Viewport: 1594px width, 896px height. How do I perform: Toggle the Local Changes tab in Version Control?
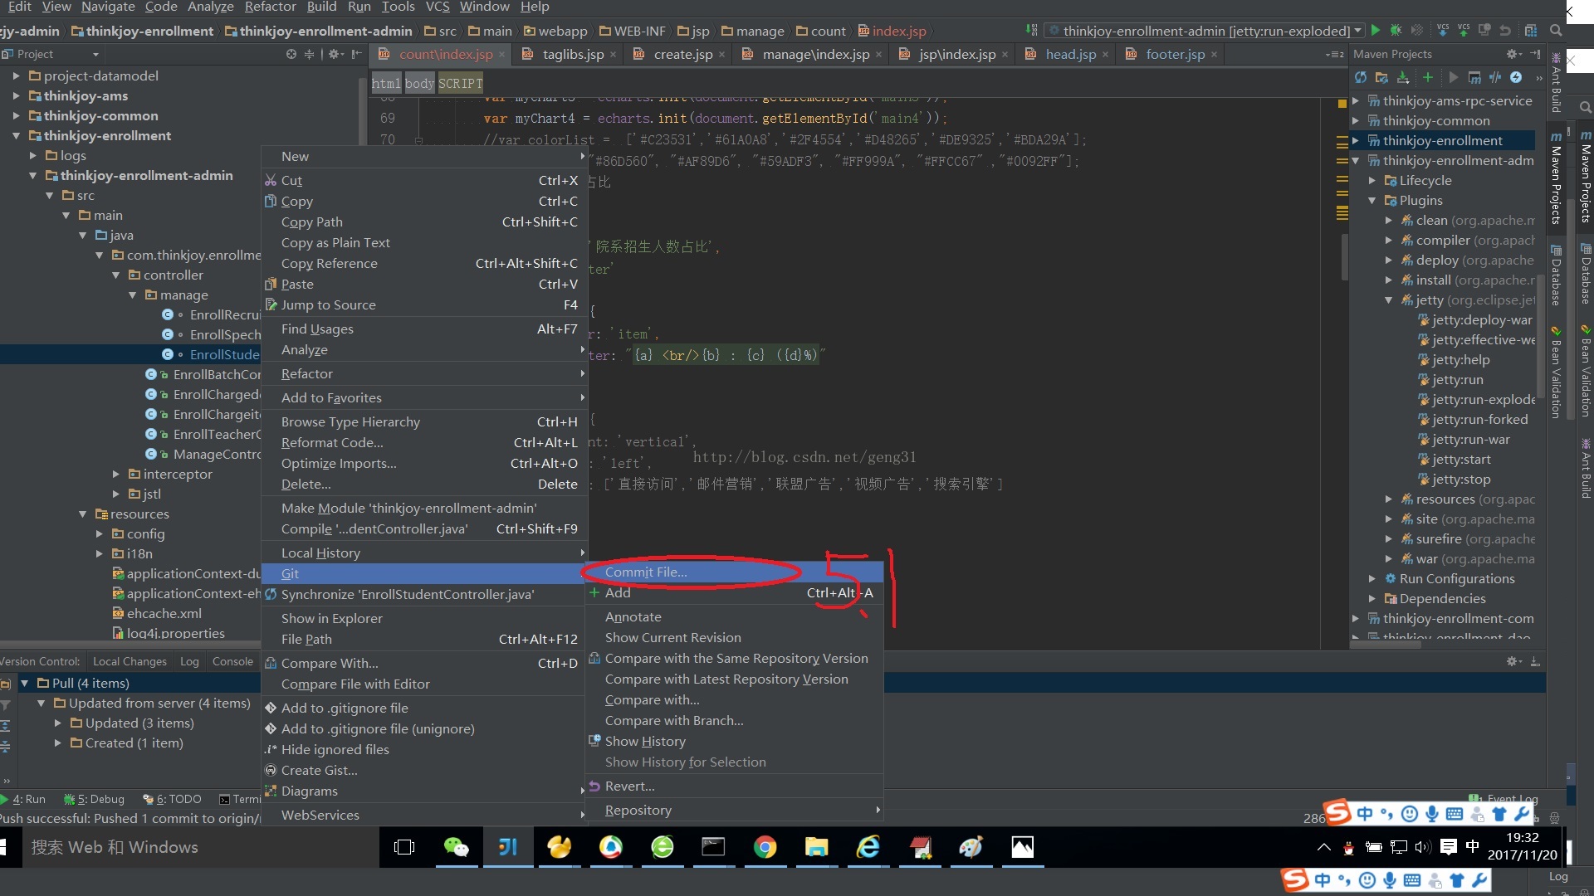coord(130,660)
